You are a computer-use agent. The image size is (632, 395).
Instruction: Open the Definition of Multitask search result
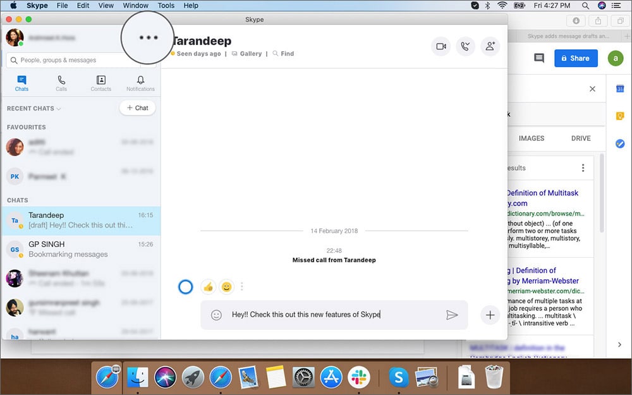(545, 193)
